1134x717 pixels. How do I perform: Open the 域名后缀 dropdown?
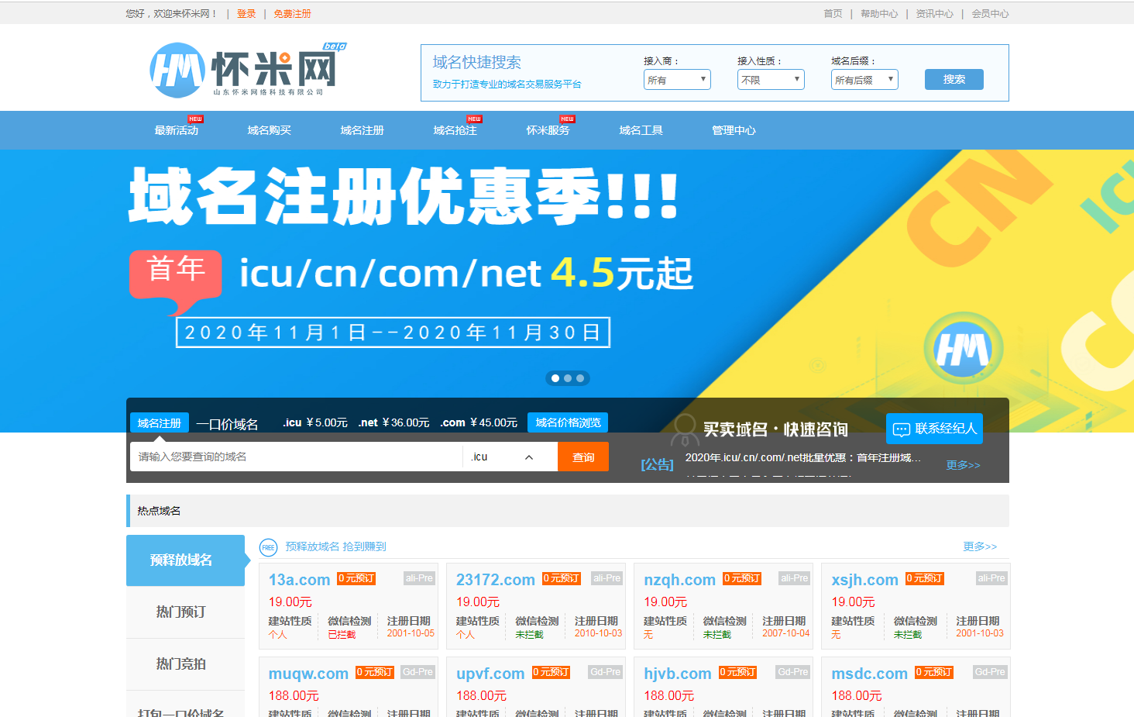tap(864, 80)
